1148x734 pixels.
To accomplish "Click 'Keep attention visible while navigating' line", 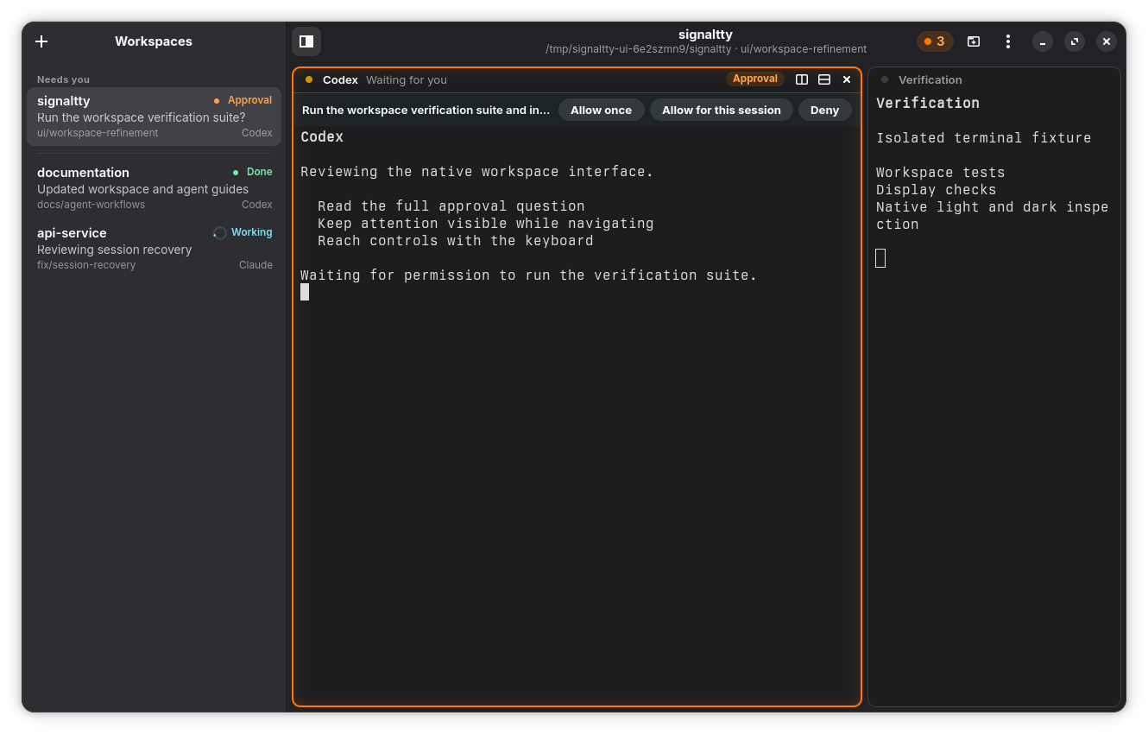I will 486,224.
